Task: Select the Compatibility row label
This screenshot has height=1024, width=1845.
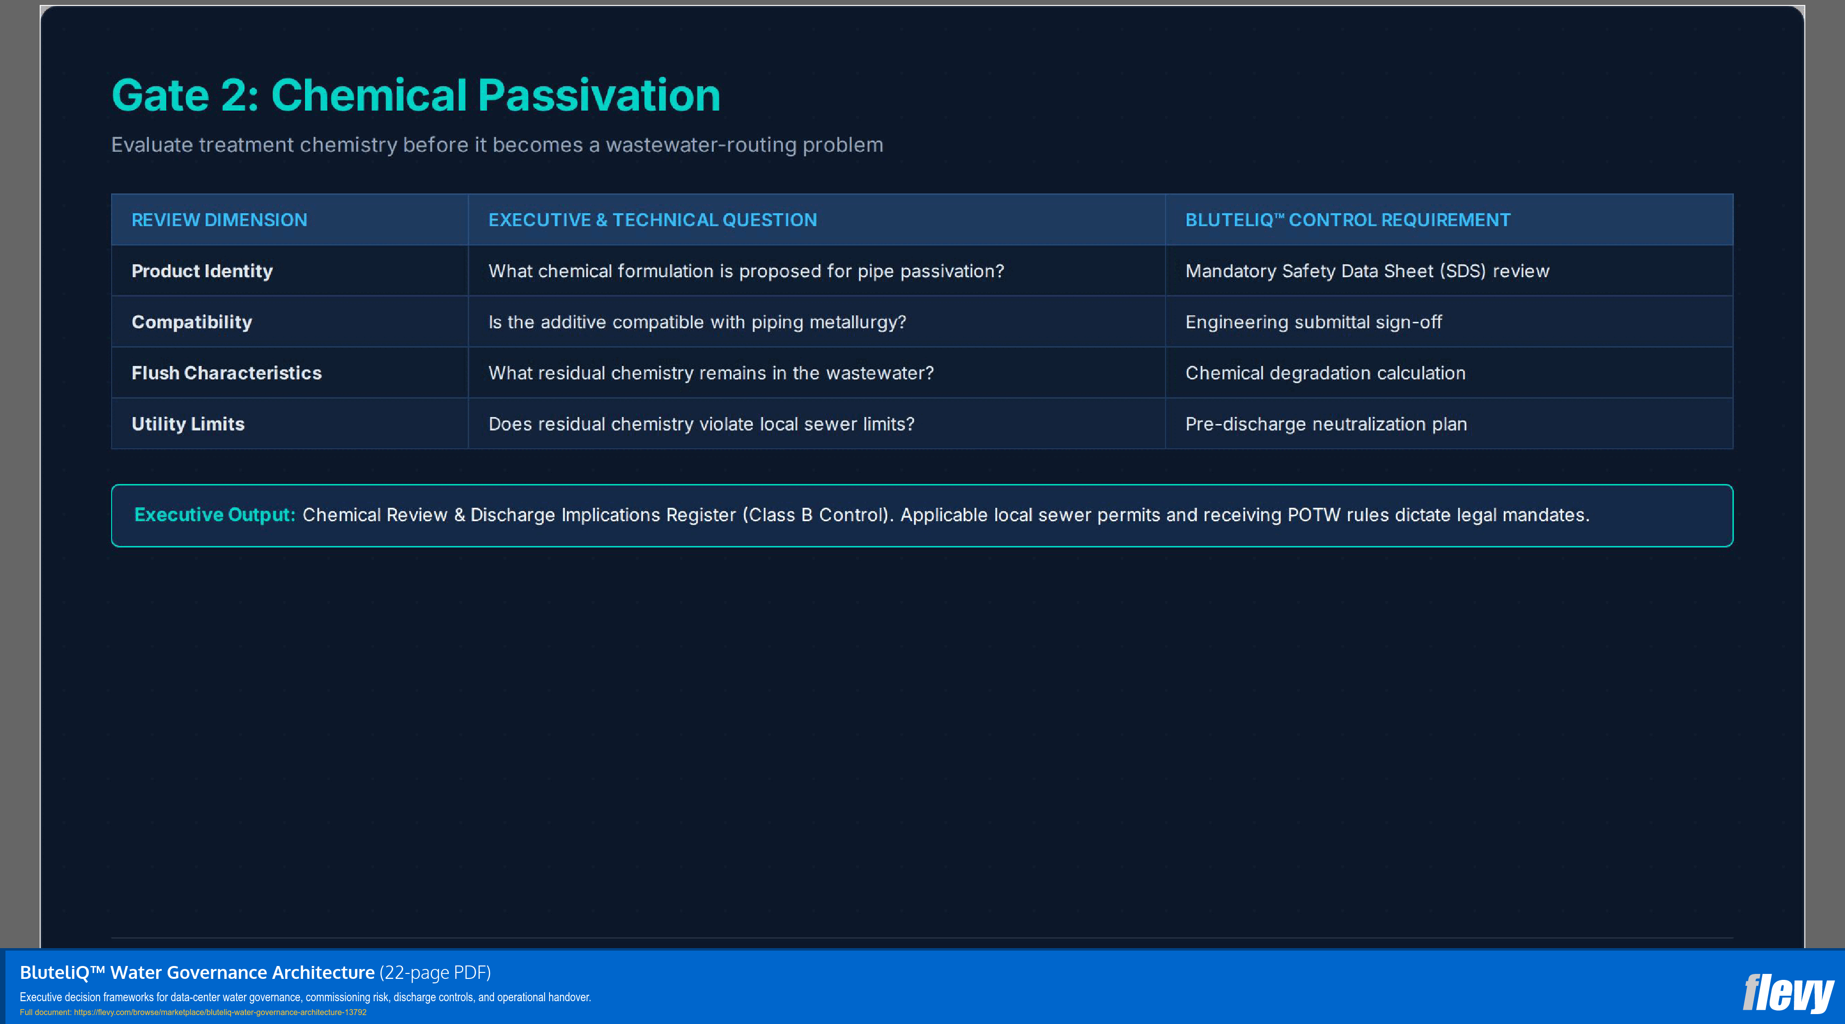Action: (x=192, y=322)
